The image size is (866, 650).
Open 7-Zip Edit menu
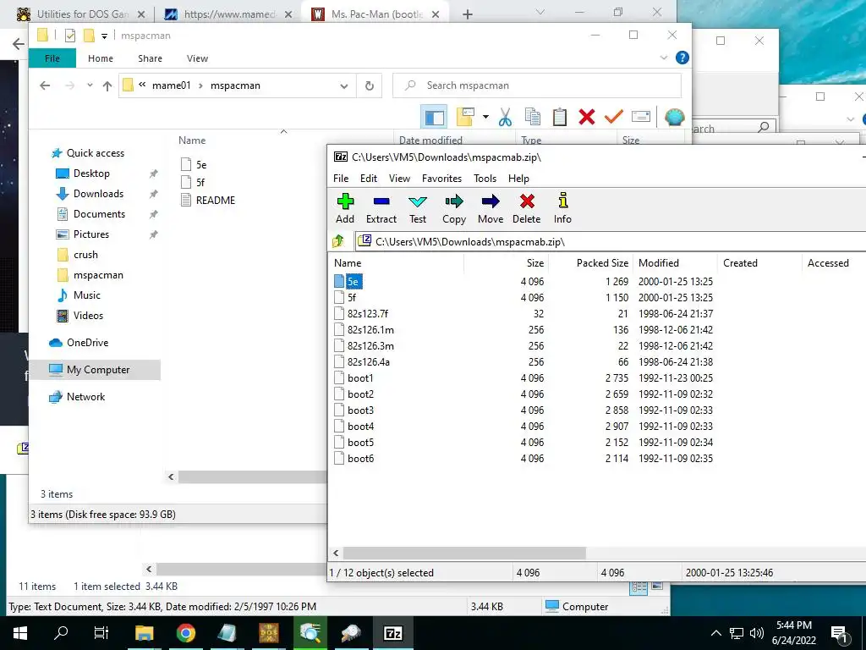pos(369,178)
